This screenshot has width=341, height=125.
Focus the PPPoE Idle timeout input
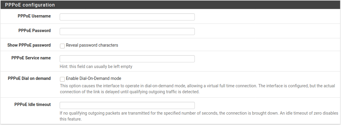click(127, 105)
